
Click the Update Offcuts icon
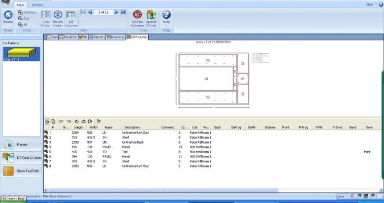151,19
